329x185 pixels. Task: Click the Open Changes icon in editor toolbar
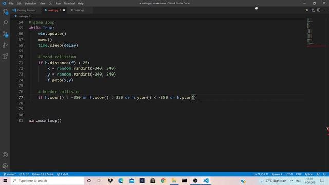pos(313,10)
